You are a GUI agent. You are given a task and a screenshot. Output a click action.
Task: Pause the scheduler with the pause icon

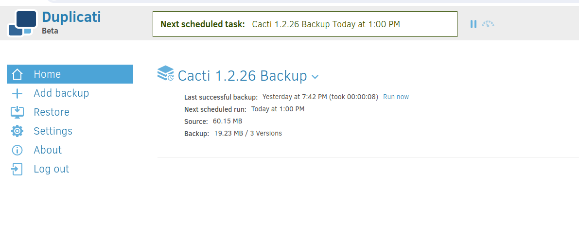(474, 24)
